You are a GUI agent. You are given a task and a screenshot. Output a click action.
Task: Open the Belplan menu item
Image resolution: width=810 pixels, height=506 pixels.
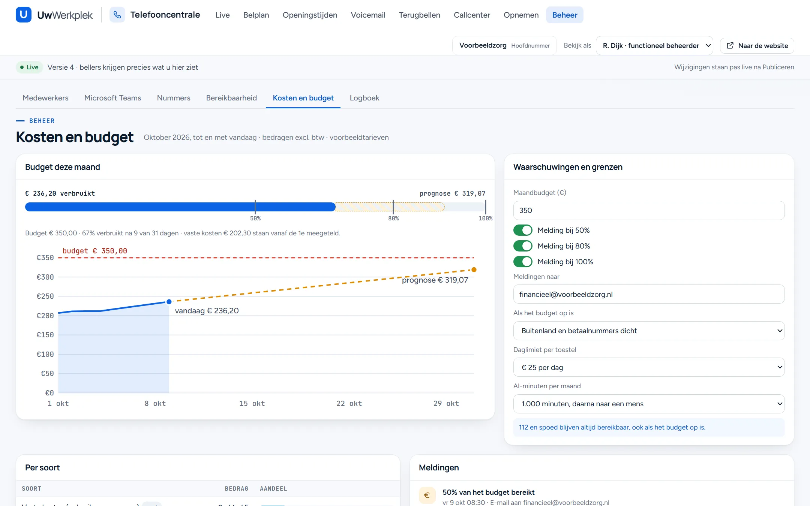256,15
